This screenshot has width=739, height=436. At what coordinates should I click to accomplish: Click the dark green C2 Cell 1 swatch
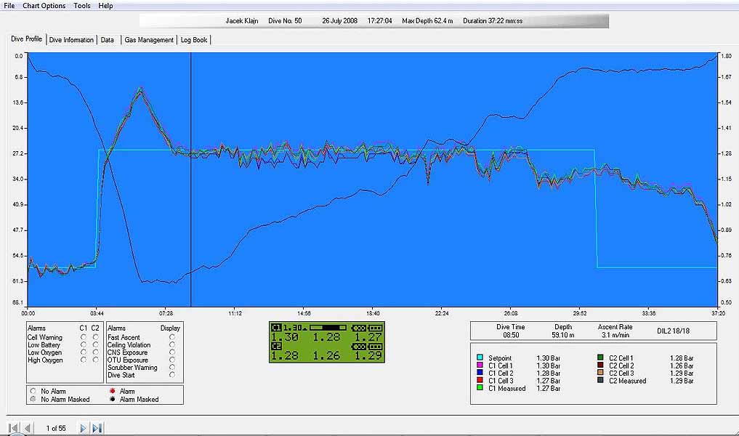[x=600, y=358]
